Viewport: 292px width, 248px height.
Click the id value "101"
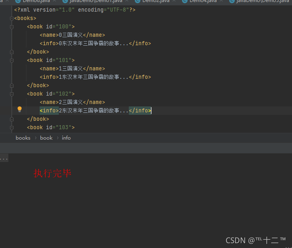pyautogui.click(x=64, y=60)
